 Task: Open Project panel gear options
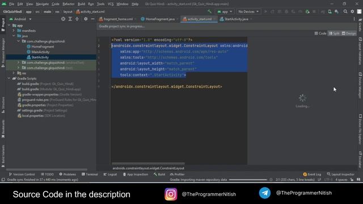pos(86,19)
